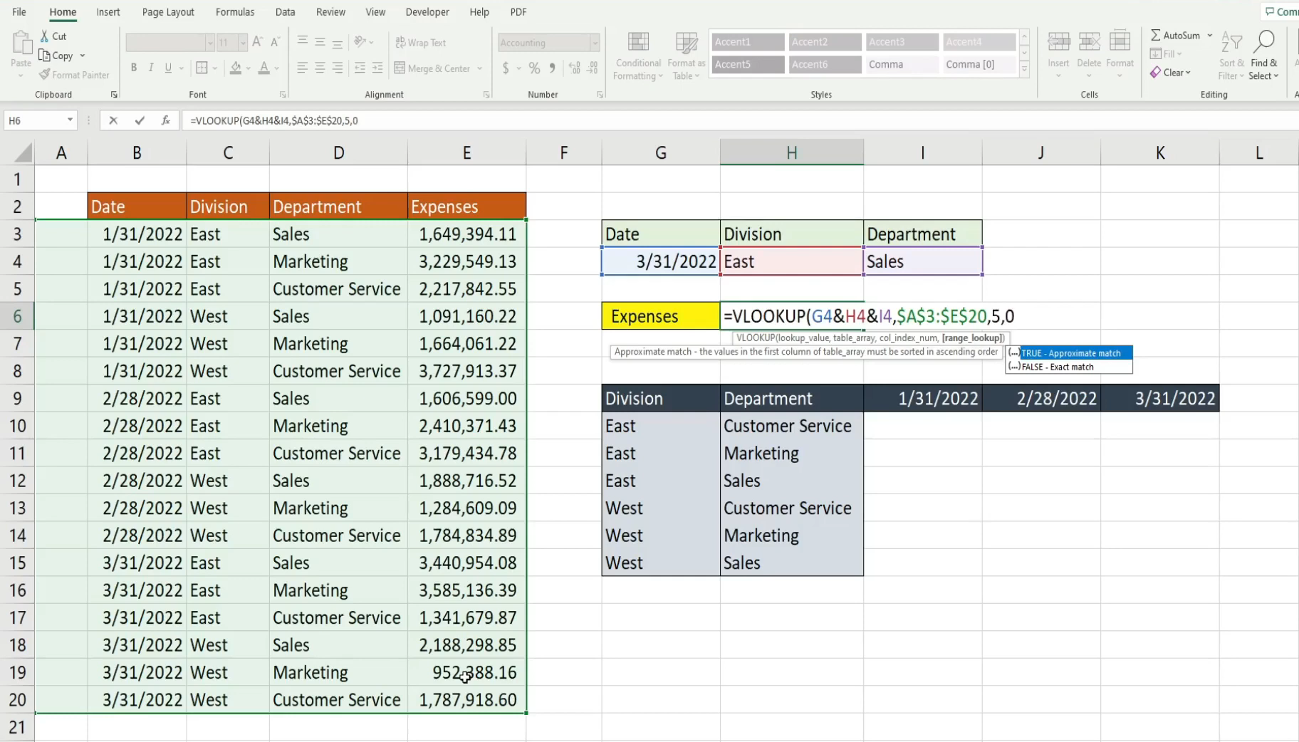Image resolution: width=1299 pixels, height=742 pixels.
Task: Click in the formula bar text
Action: (x=274, y=120)
